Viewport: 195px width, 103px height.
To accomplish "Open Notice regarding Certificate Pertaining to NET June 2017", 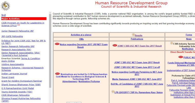I will click(137, 73).
